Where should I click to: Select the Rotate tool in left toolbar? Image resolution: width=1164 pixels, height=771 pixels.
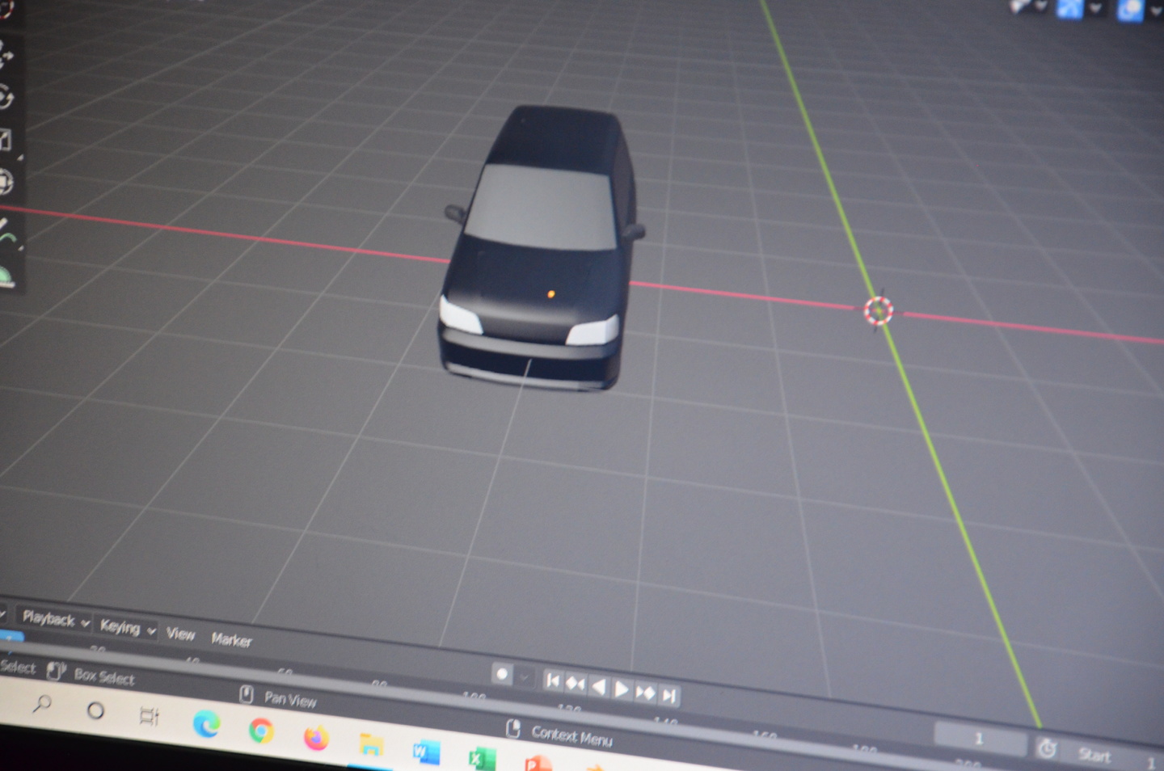pos(5,98)
